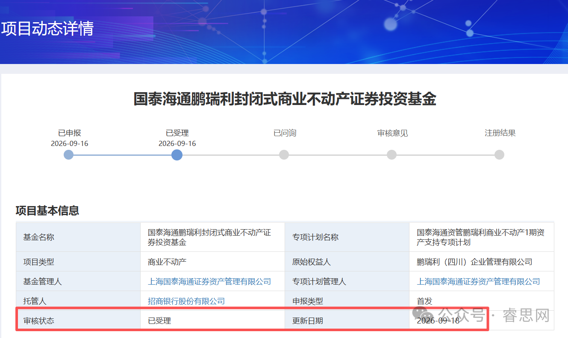Click the 专项计划名称 label cell
The image size is (568, 338).
(x=347, y=237)
